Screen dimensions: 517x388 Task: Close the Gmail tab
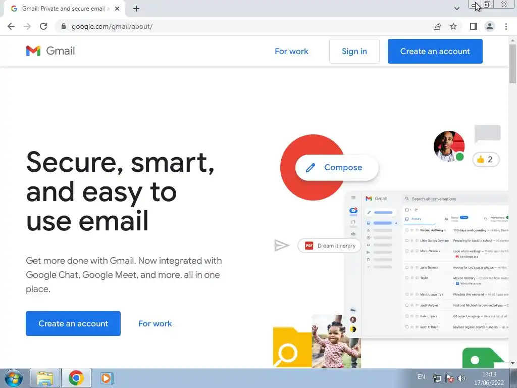(117, 9)
